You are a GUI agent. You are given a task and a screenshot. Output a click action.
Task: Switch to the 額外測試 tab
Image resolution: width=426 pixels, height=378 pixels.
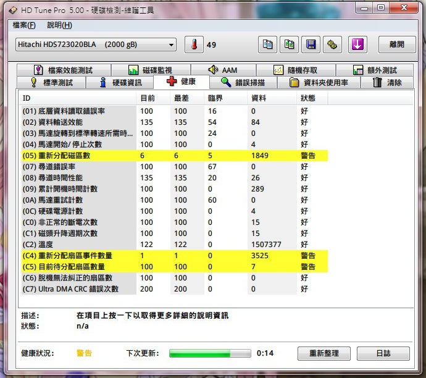coord(375,70)
